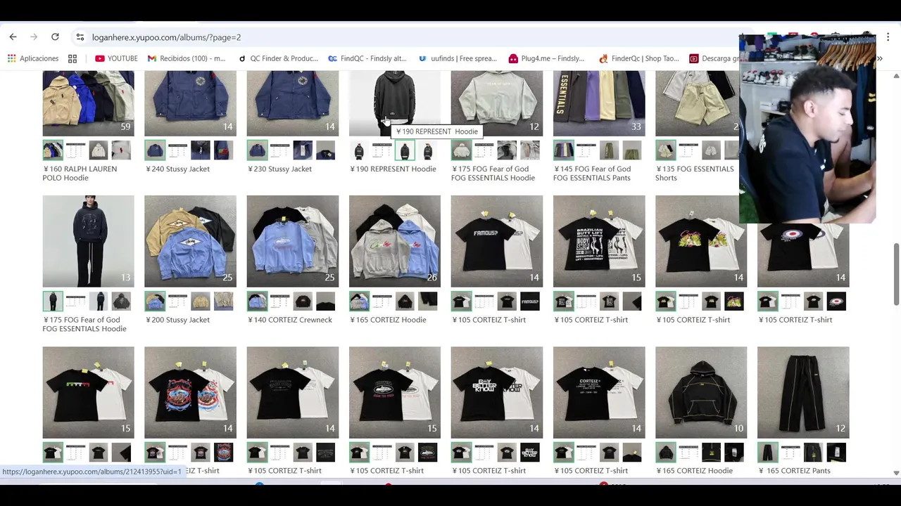Screen dimensions: 901x506
Task: Open the ¥200 Stussy Jacket album cover
Action: [x=190, y=241]
